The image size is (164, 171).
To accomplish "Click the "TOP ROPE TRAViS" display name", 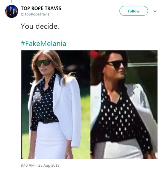I will pyautogui.click(x=41, y=8).
